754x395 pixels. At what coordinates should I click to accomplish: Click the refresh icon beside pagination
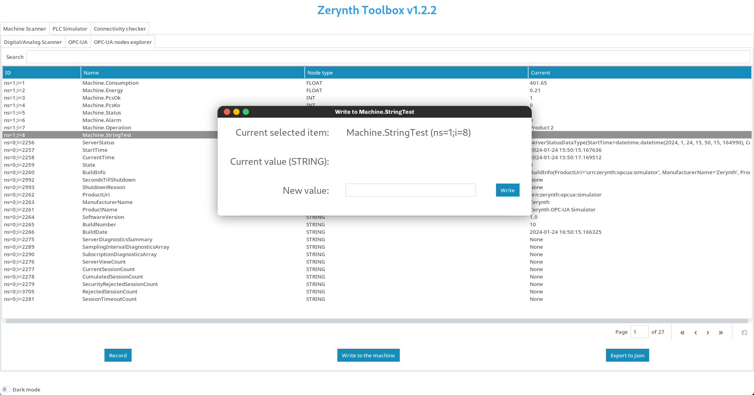click(x=744, y=332)
